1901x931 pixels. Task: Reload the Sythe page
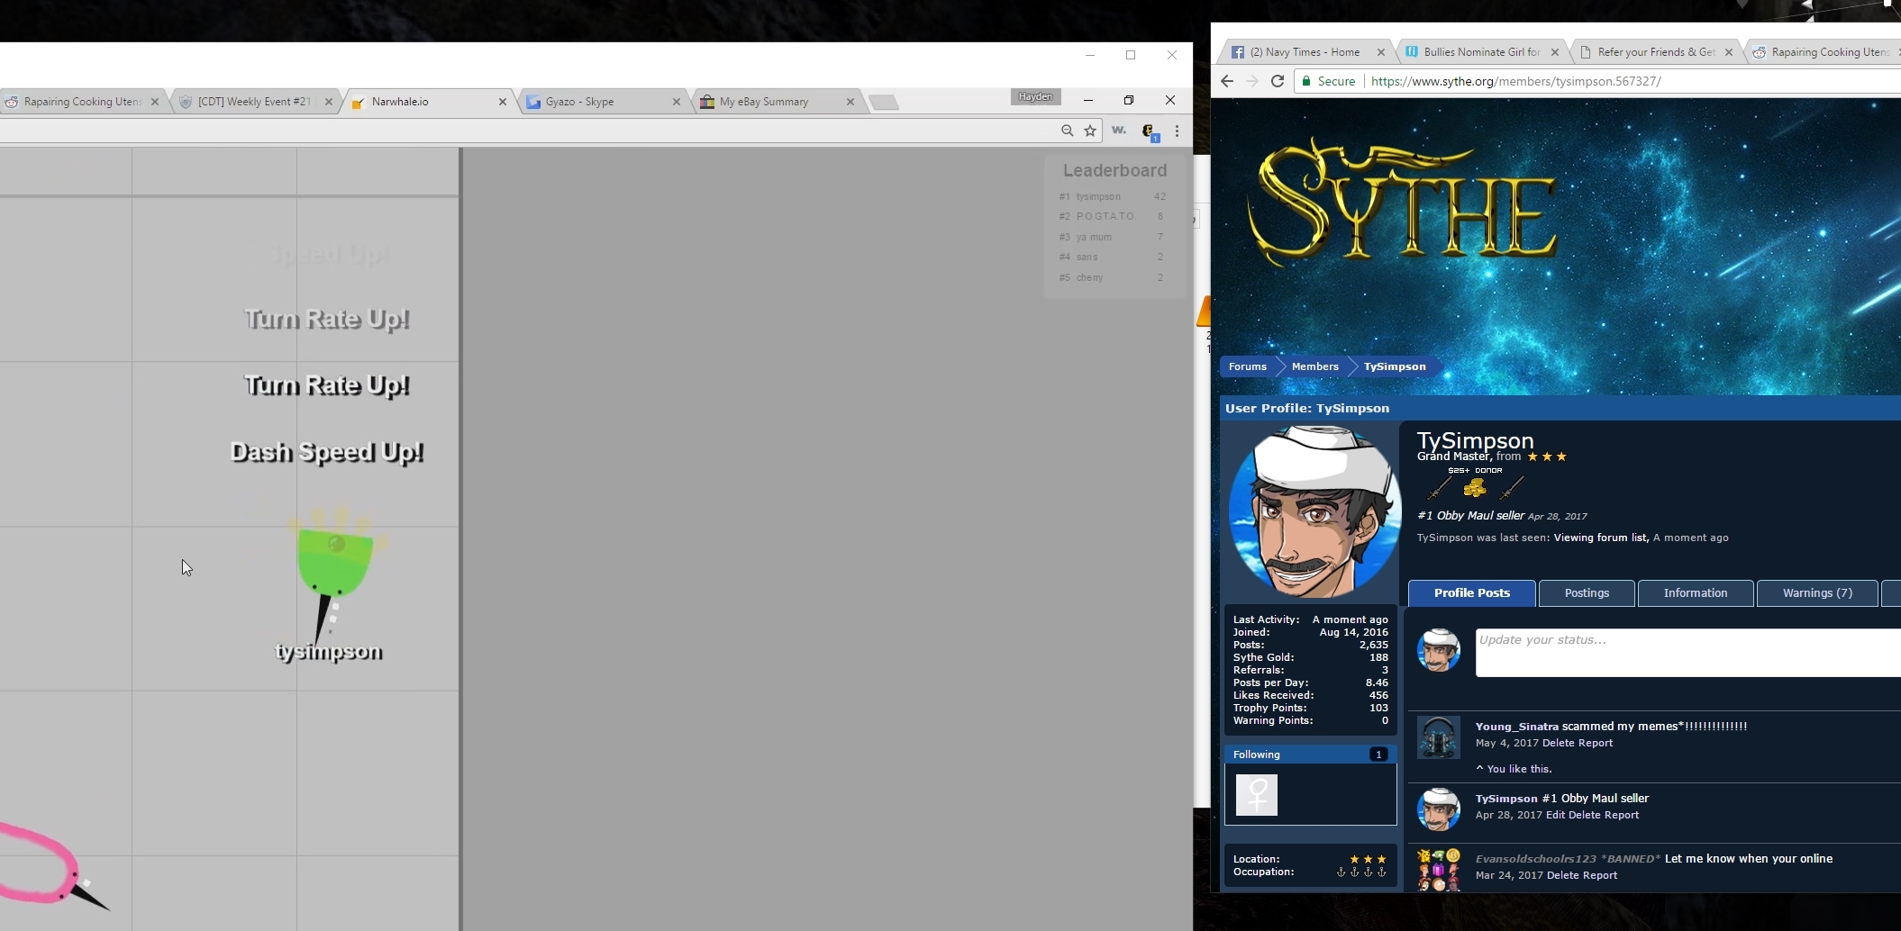tap(1277, 81)
